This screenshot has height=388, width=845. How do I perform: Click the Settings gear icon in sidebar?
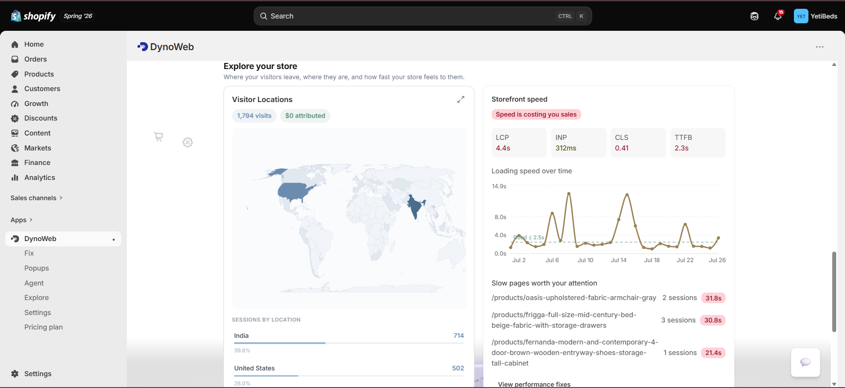pyautogui.click(x=15, y=374)
